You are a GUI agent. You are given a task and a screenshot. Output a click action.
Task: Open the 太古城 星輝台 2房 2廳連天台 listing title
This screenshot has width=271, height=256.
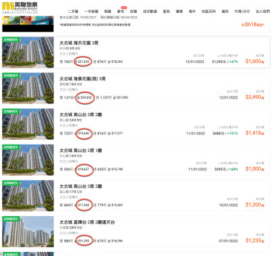coord(87,222)
